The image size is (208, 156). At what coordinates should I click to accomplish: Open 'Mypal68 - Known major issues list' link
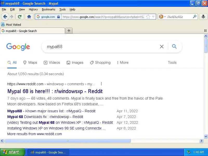(x=51, y=111)
